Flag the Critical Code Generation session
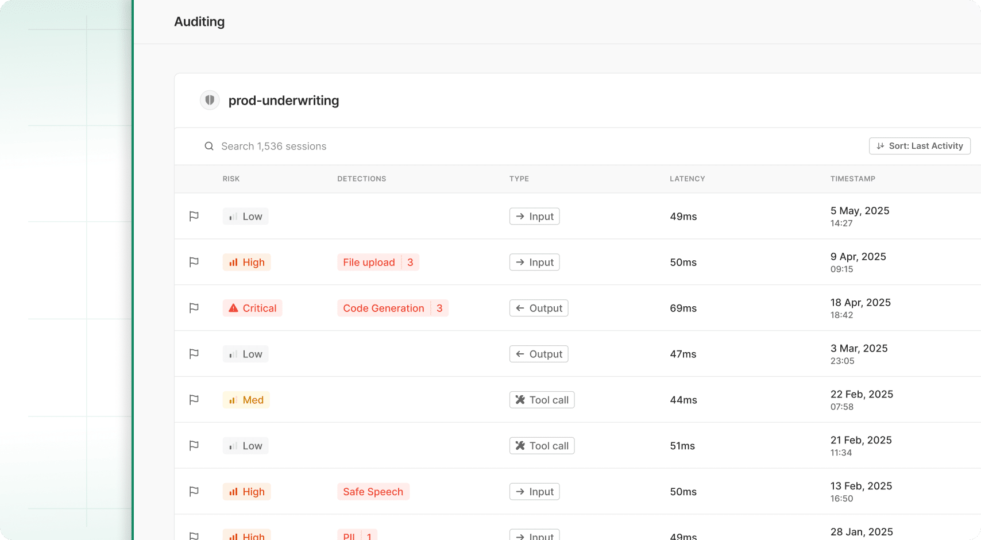Screen dimensions: 981x540 [194, 308]
